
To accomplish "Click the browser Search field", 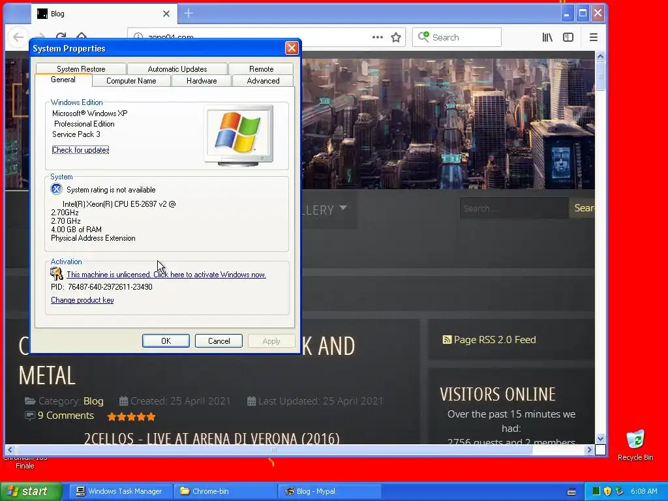I will 457,37.
